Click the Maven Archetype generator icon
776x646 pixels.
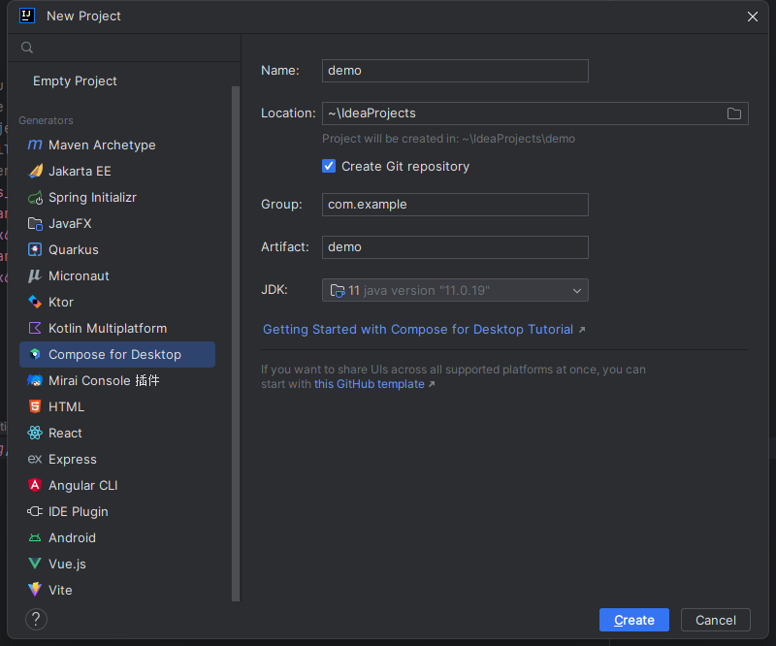35,145
